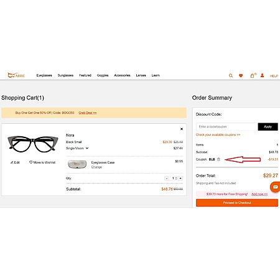Open the wishlist heart icon in header

click(241, 76)
